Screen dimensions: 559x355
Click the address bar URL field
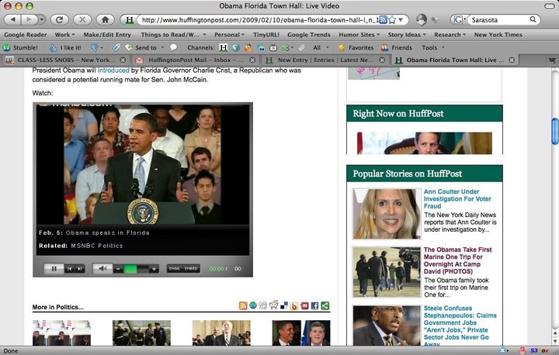pyautogui.click(x=259, y=20)
